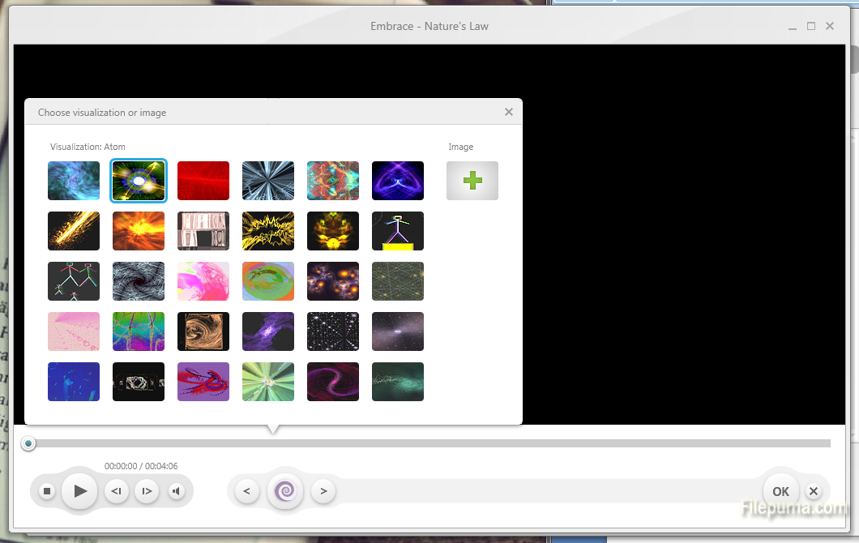Maximize the Embrace player window
Screen dimensions: 859x543
pos(811,26)
